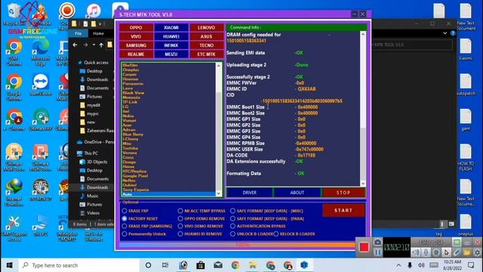Choose OPPO brand tab
This screenshot has height=272, width=483.
[x=136, y=27]
